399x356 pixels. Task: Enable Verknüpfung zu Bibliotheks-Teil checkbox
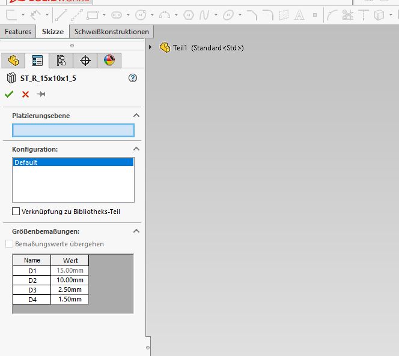[16, 212]
